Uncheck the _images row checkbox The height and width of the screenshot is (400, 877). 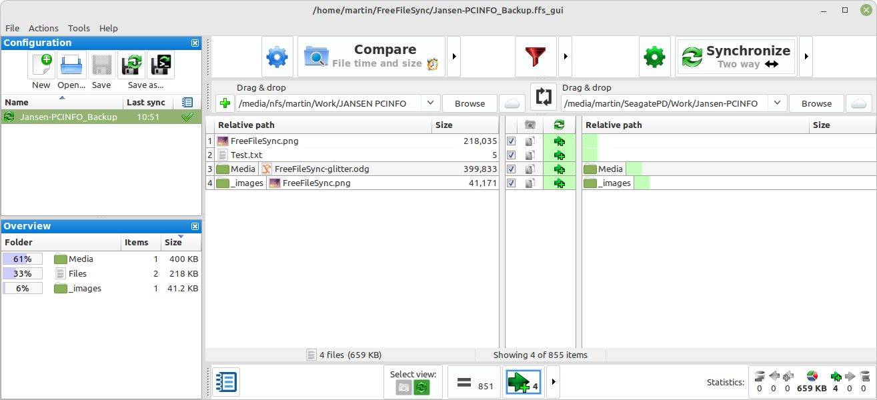pos(511,183)
